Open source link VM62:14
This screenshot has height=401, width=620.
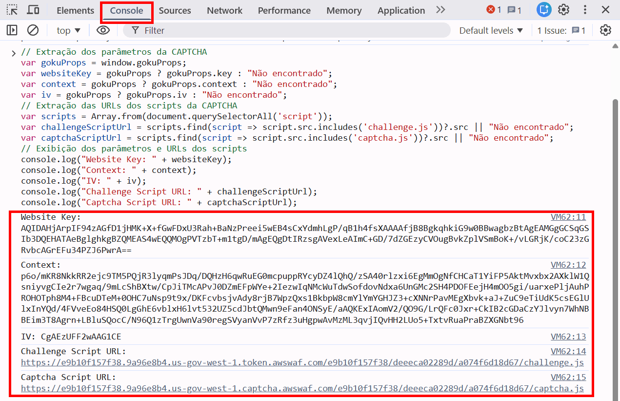pos(568,351)
